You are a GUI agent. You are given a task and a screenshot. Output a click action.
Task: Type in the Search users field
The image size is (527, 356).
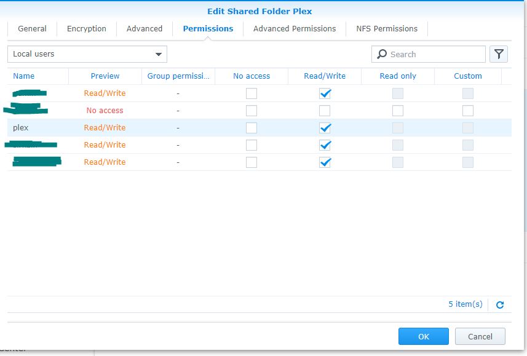pyautogui.click(x=434, y=54)
